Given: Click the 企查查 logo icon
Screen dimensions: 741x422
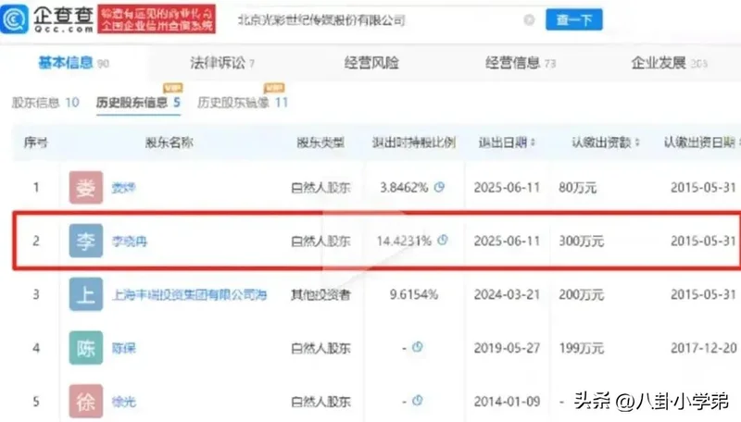Looking at the screenshot, I should (x=14, y=19).
